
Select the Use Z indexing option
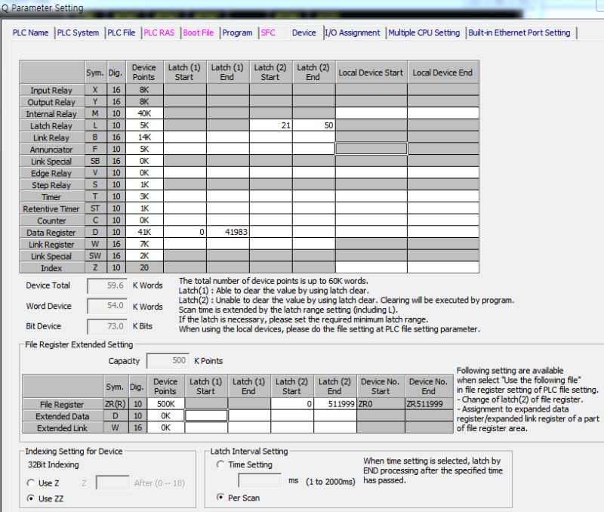(31, 483)
